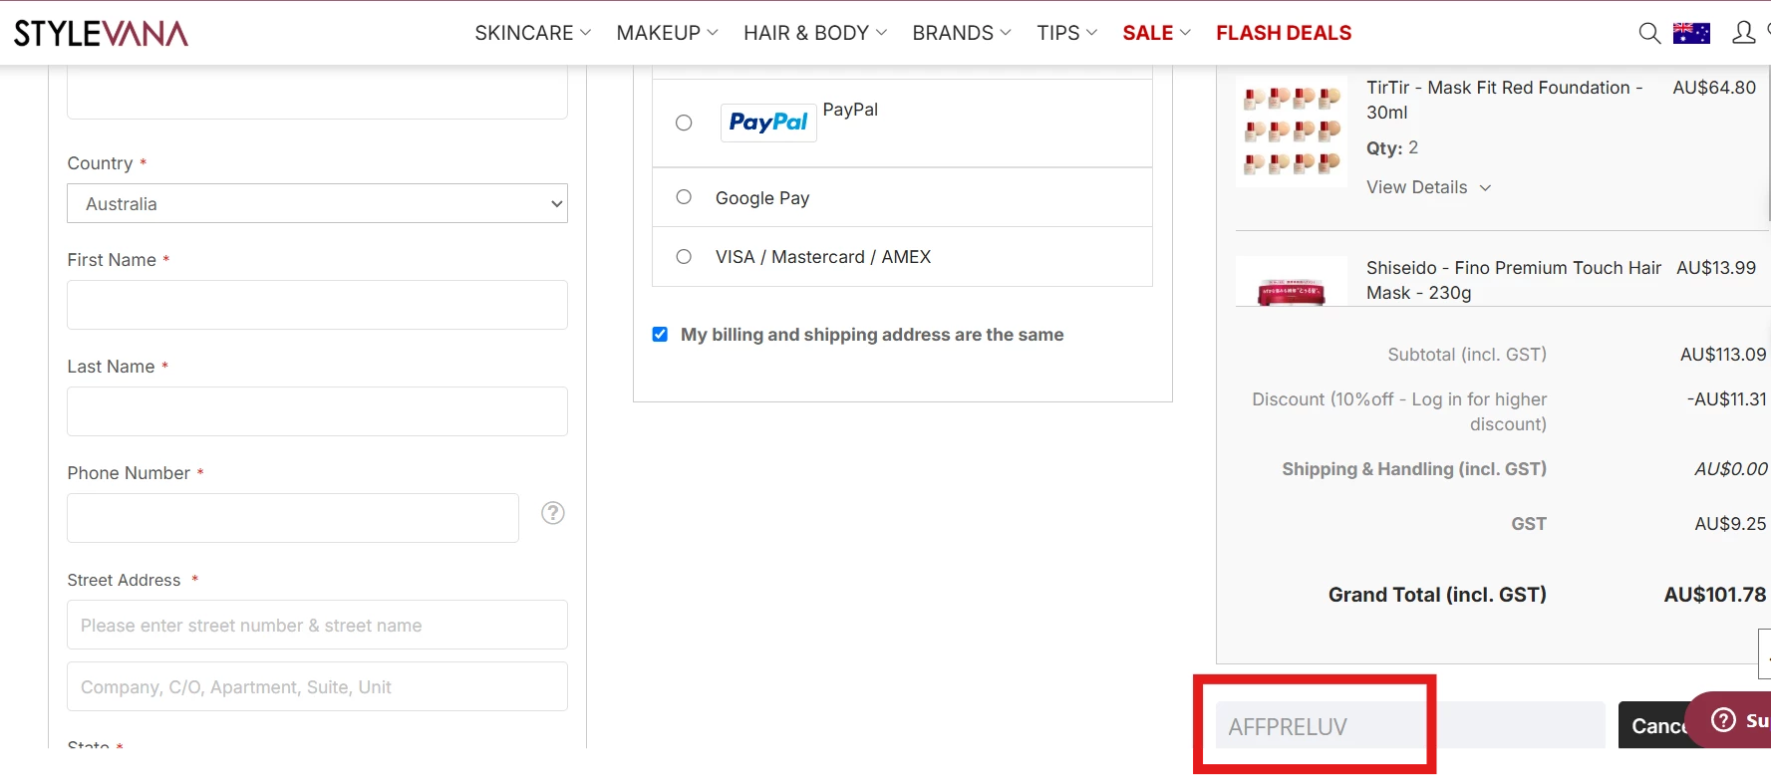
Task: Expand the HAIR & BODY menu
Action: click(x=815, y=33)
